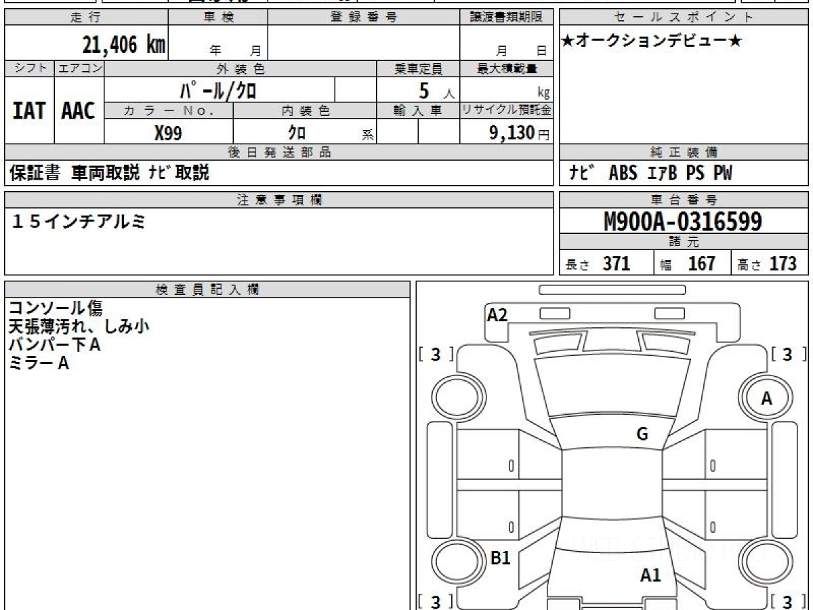The width and height of the screenshot is (813, 610).
Task: Select the コンソール傷 inspector note line
Action: pyautogui.click(x=56, y=308)
